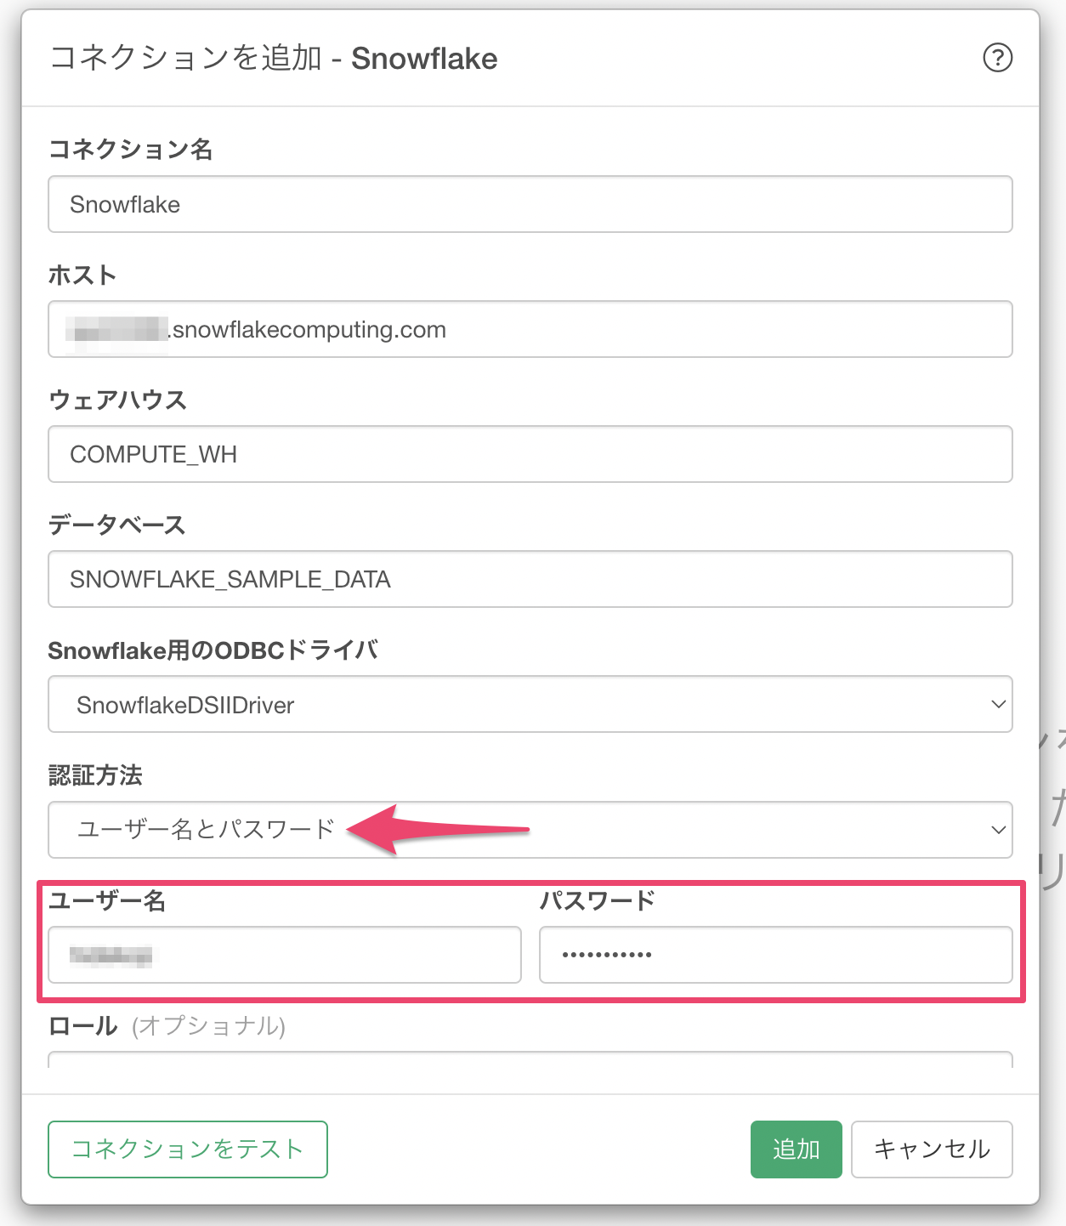Click the green 追加 button
This screenshot has height=1226, width=1066.
[x=797, y=1149]
